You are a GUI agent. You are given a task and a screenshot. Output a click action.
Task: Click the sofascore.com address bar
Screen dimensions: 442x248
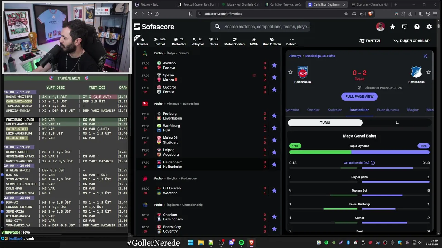click(269, 14)
